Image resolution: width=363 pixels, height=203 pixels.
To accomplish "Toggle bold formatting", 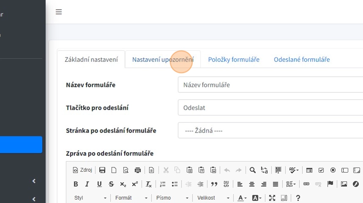I will (x=76, y=184).
